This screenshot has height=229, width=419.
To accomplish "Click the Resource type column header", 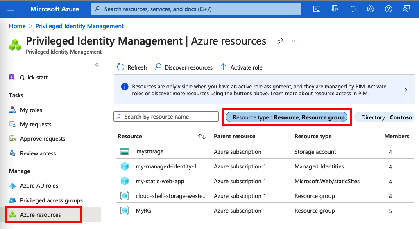I will [313, 137].
